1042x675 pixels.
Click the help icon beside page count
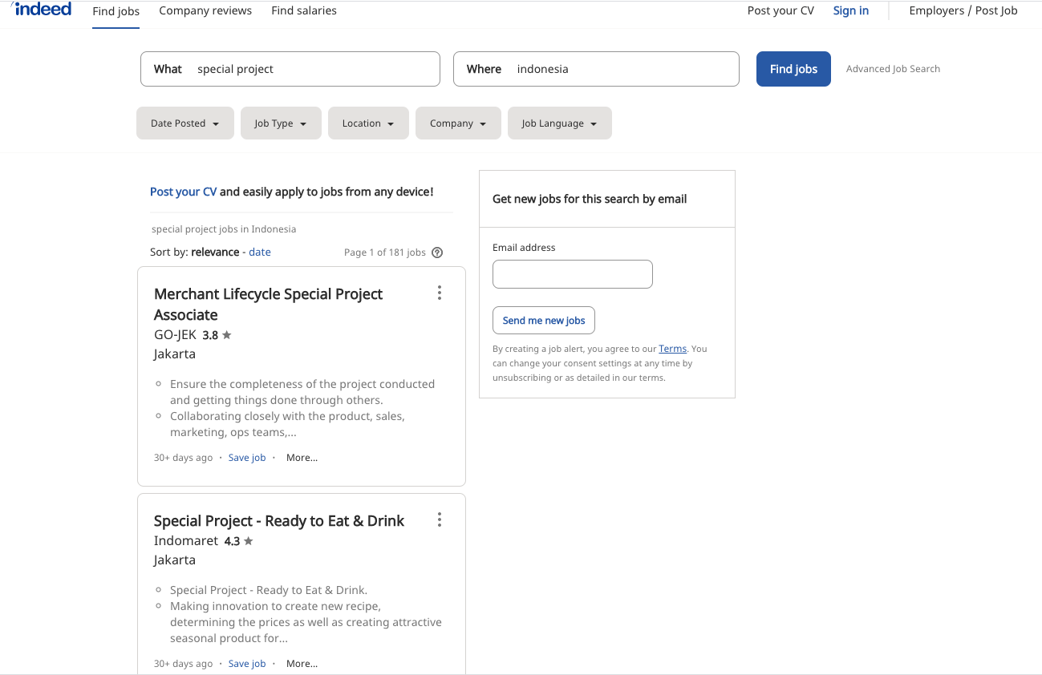point(437,253)
